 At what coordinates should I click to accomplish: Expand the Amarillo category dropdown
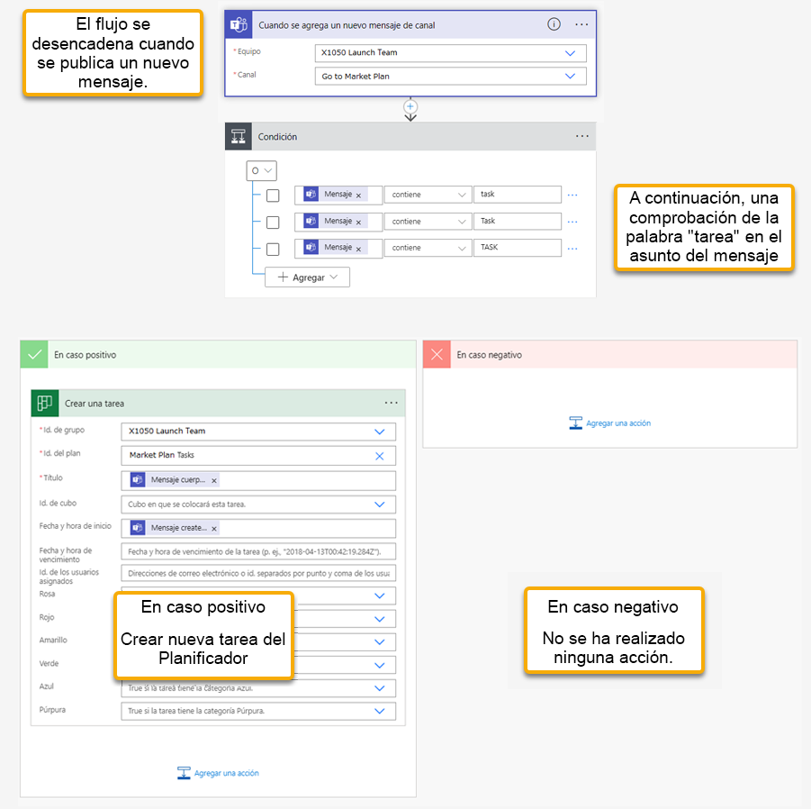click(x=379, y=641)
